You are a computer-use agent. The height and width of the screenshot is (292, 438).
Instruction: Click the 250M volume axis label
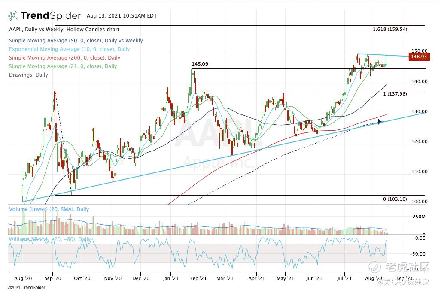(419, 217)
